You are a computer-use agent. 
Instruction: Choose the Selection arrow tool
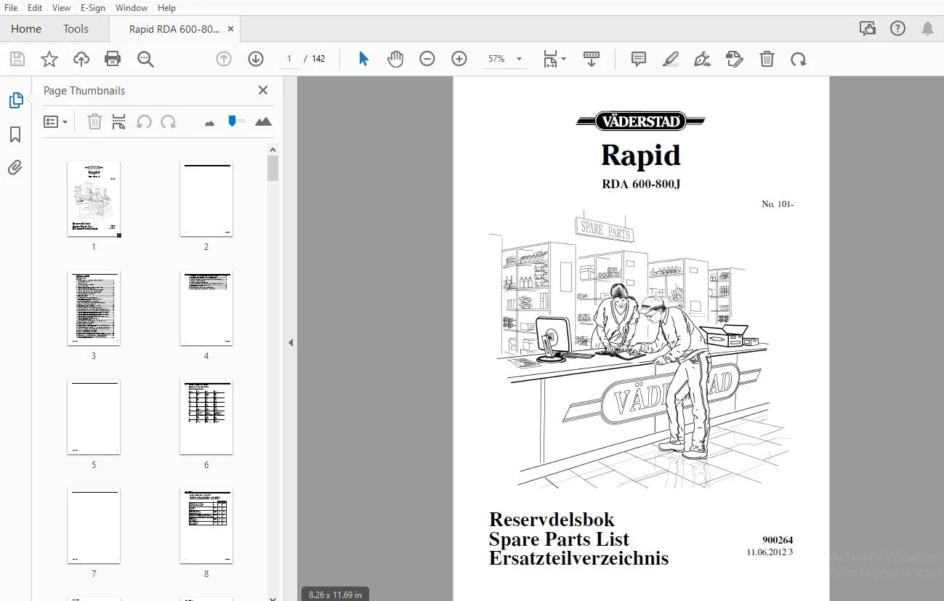pyautogui.click(x=363, y=59)
